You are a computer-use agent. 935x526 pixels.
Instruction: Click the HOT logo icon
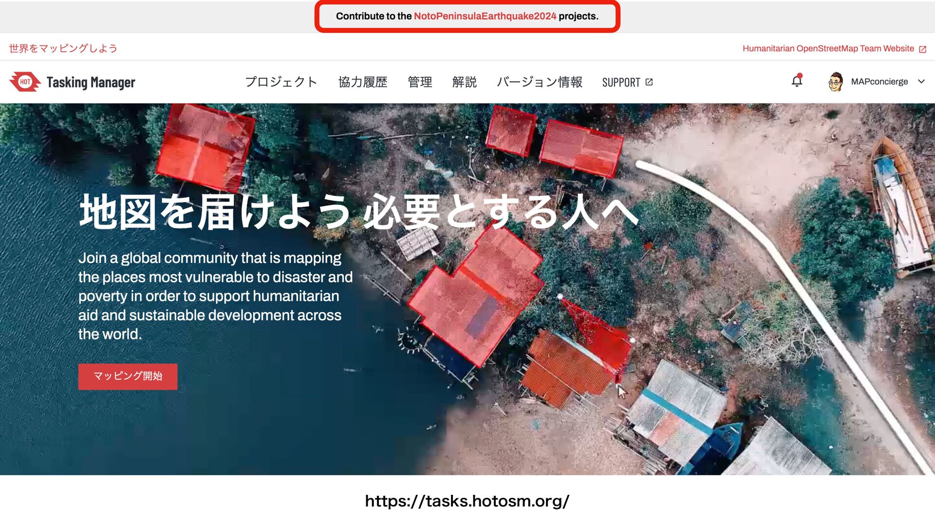pos(25,82)
